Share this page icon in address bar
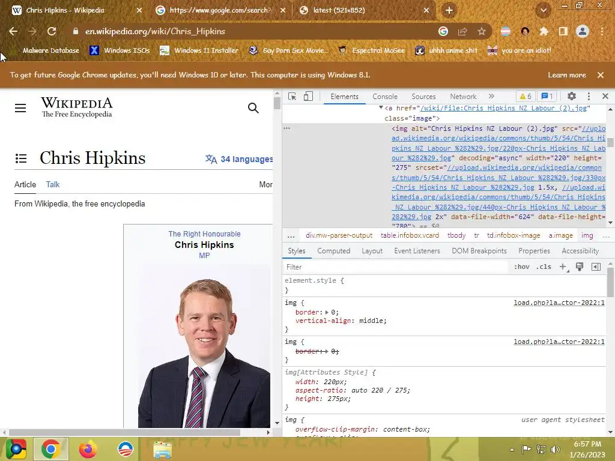This screenshot has width=615, height=461. (x=462, y=31)
